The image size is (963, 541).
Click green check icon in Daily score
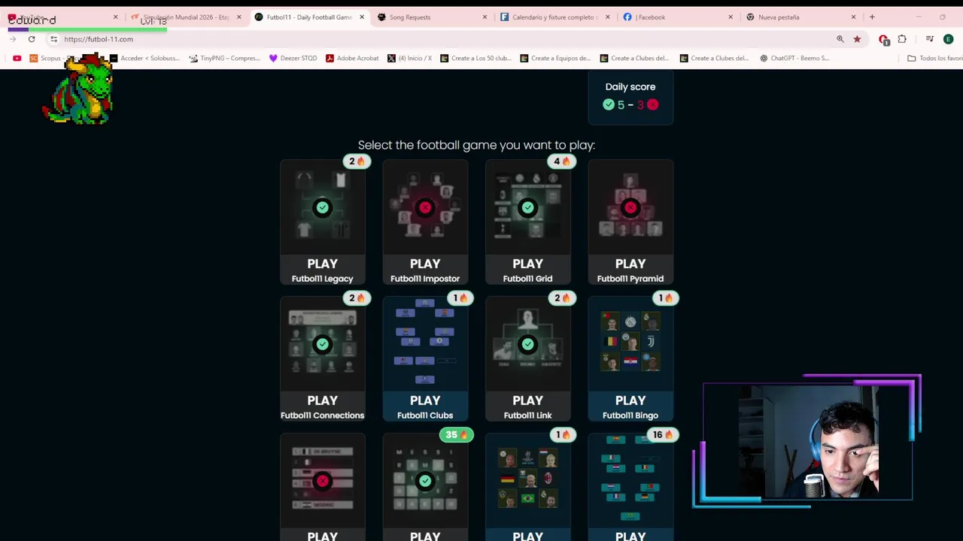609,104
